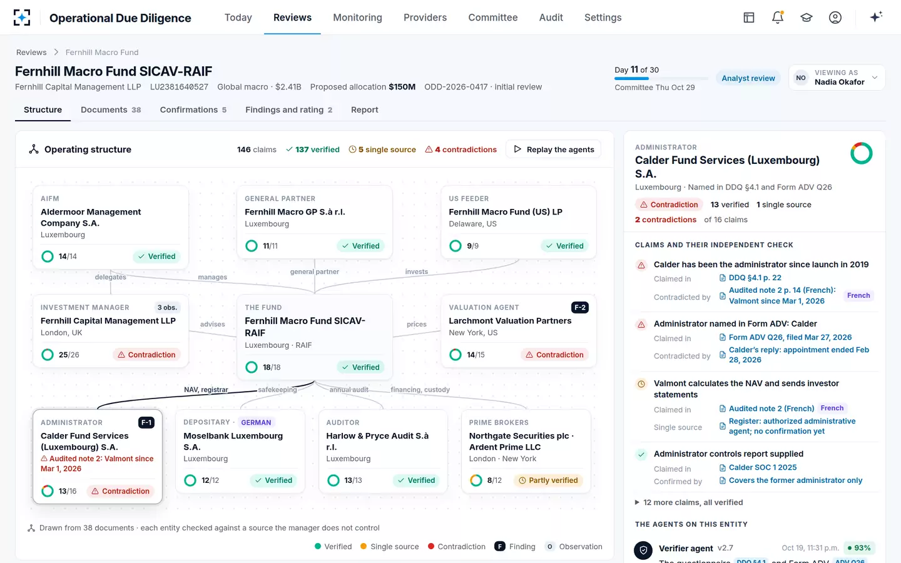Screen dimensions: 901x563
Task: Open the Form ADV Q26 filed Mar 27 link
Action: coord(790,337)
